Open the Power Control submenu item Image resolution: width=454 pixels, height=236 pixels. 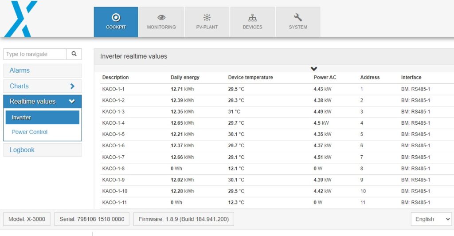coord(30,132)
